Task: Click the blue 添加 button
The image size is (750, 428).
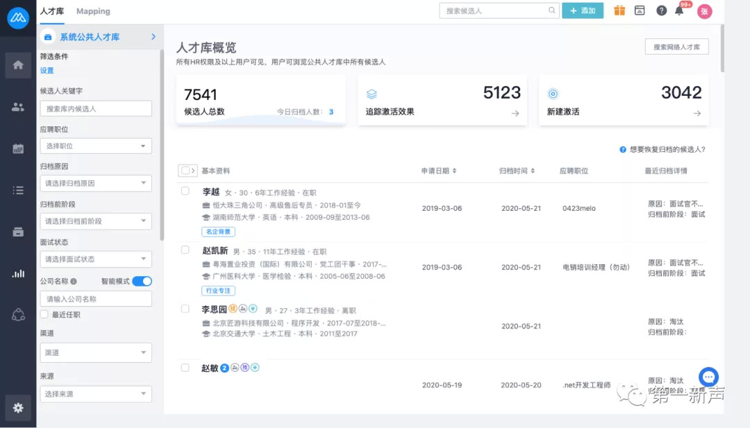Action: (x=582, y=10)
